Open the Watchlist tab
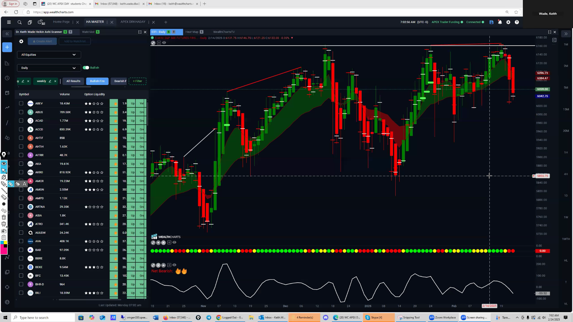This screenshot has width=573, height=322. (88, 32)
